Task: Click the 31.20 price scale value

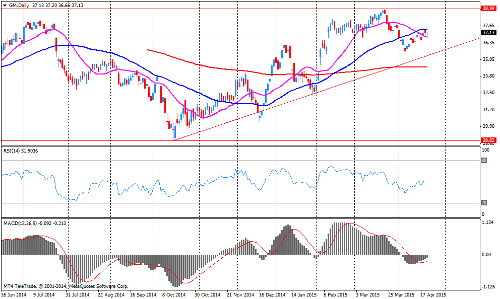Action: (488, 110)
